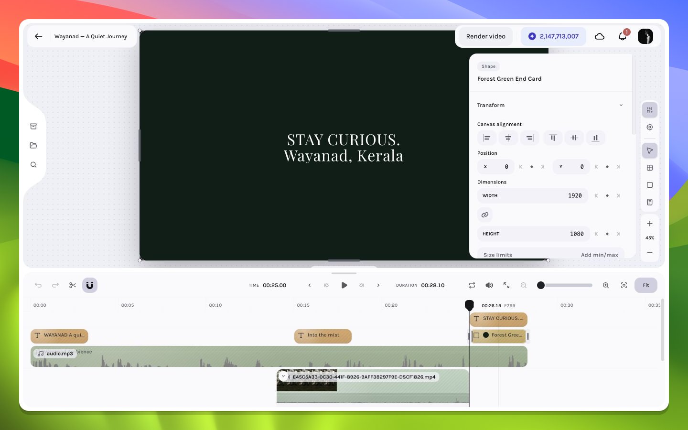Play the video
This screenshot has width=688, height=430.
(344, 285)
